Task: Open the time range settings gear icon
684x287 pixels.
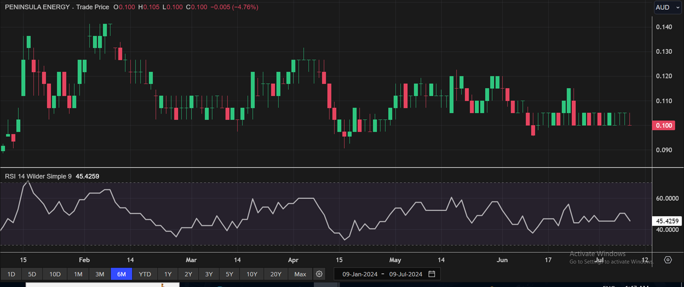Action: 319,274
